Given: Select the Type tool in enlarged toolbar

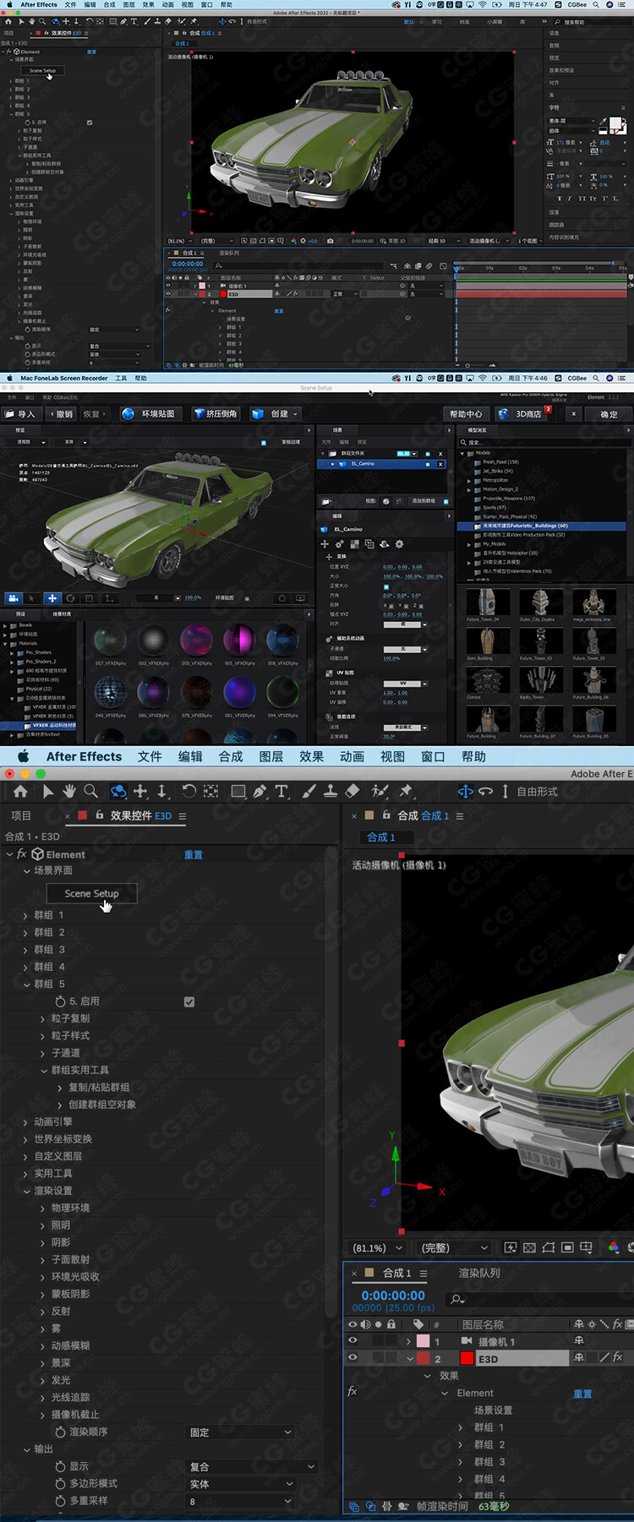Looking at the screenshot, I should pyautogui.click(x=281, y=791).
